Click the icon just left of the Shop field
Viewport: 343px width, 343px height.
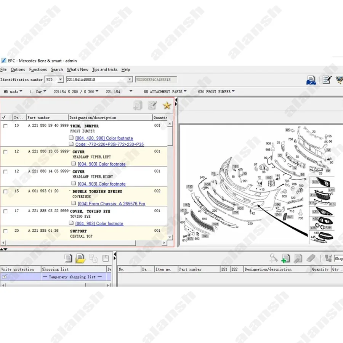328,258
